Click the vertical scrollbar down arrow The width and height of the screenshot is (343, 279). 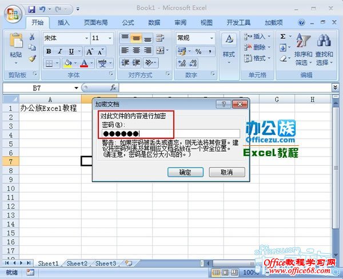click(x=336, y=255)
